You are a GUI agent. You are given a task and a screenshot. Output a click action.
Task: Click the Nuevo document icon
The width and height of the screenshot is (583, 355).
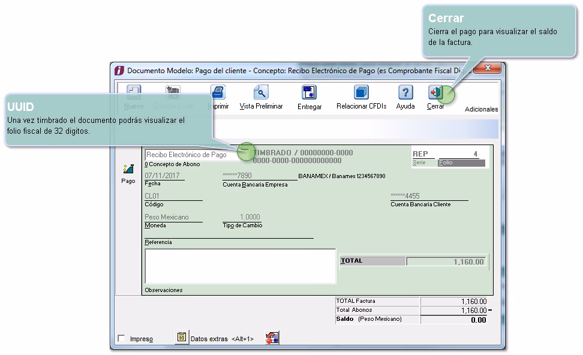134,92
